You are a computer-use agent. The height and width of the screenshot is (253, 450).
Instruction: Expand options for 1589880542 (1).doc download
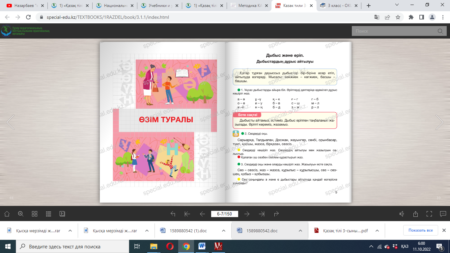[223, 231]
